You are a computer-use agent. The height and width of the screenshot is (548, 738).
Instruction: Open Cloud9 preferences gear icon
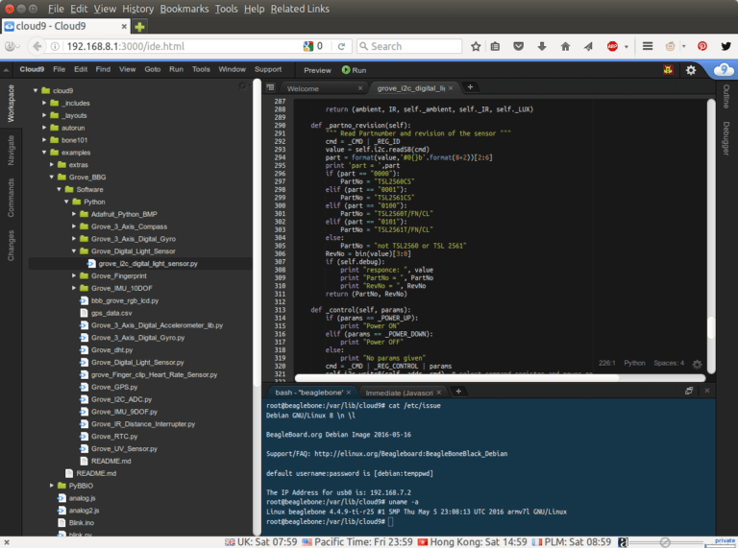[x=691, y=70]
